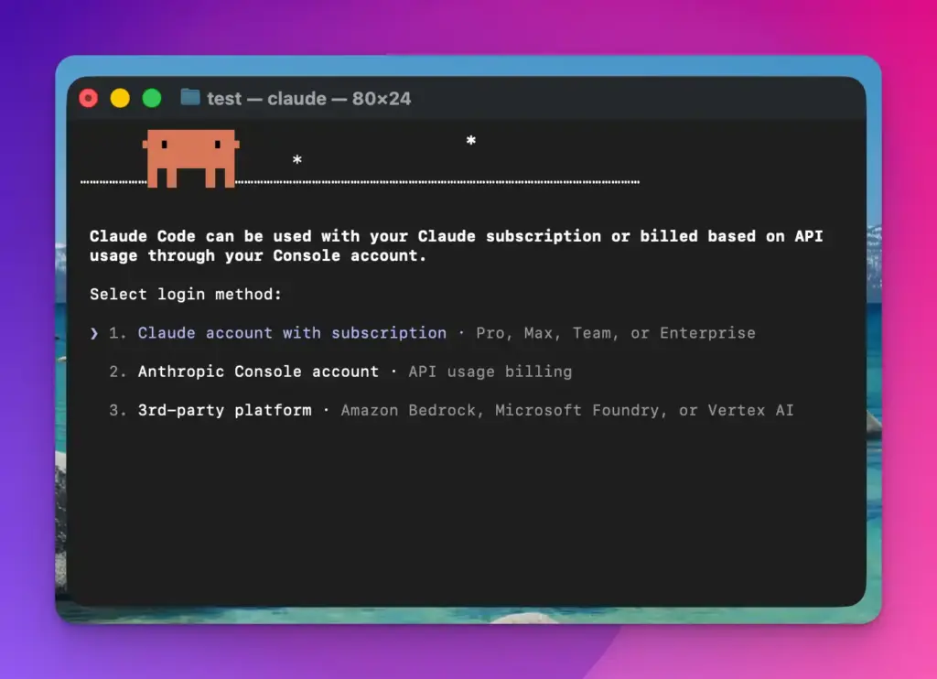937x679 pixels.
Task: Click the number "2." list marker
Action: coord(118,372)
